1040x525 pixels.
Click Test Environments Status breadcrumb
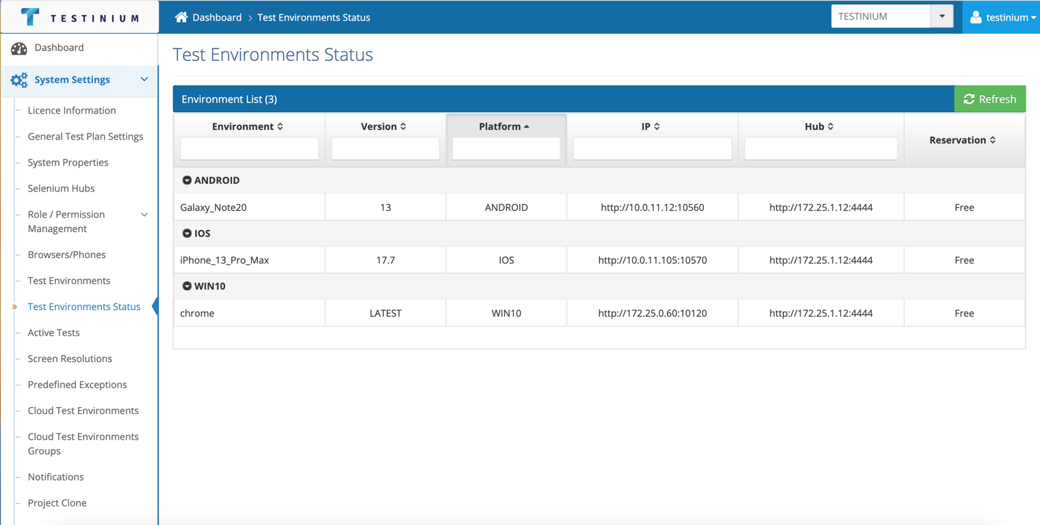pos(313,17)
